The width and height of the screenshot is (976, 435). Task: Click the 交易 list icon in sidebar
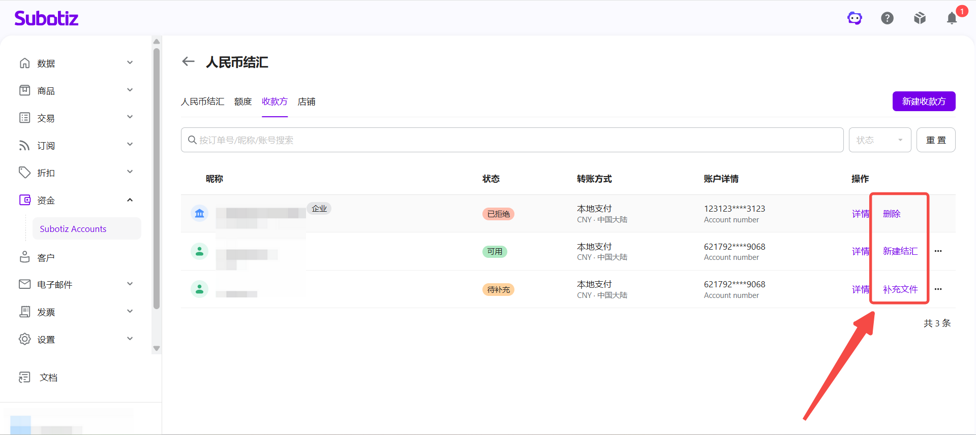24,118
